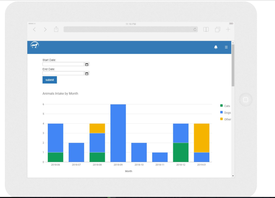
Task: Click the 'Month' axis title
Action: pos(129,171)
